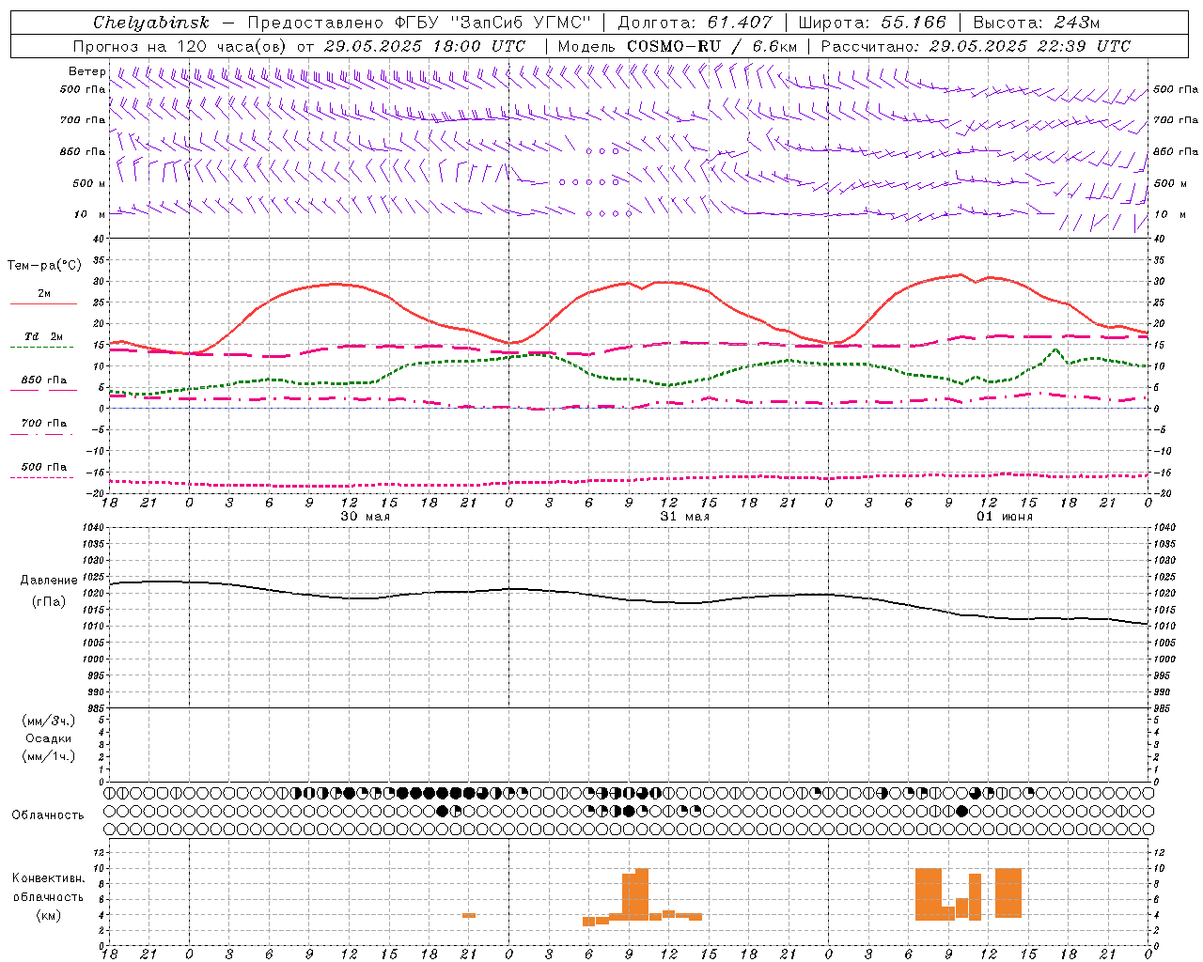Click the dash-dot 700 гПа legend line sample
The image size is (1203, 962).
tap(42, 434)
